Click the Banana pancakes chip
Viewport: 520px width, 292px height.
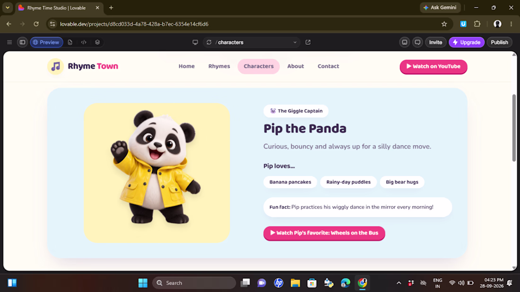click(x=290, y=182)
